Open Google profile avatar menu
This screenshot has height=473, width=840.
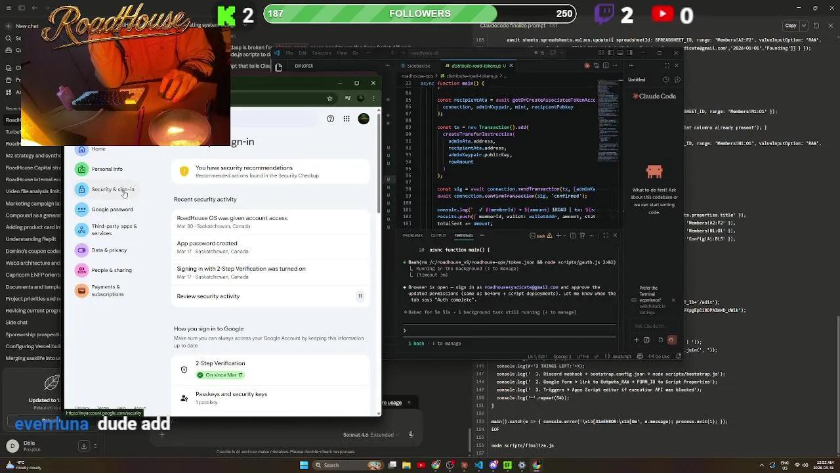364,119
